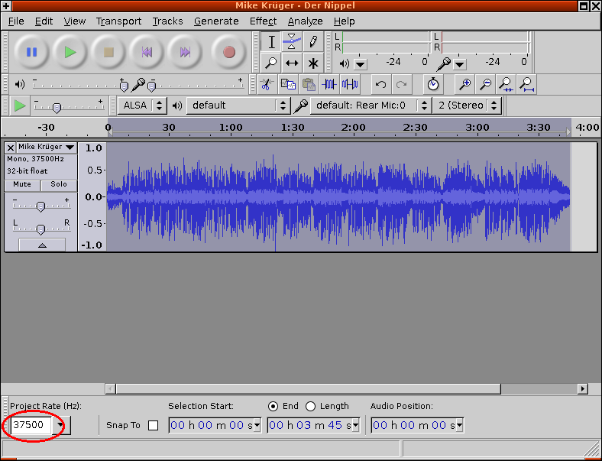Select the Draw pencil tool
This screenshot has height=461, width=602.
(312, 41)
